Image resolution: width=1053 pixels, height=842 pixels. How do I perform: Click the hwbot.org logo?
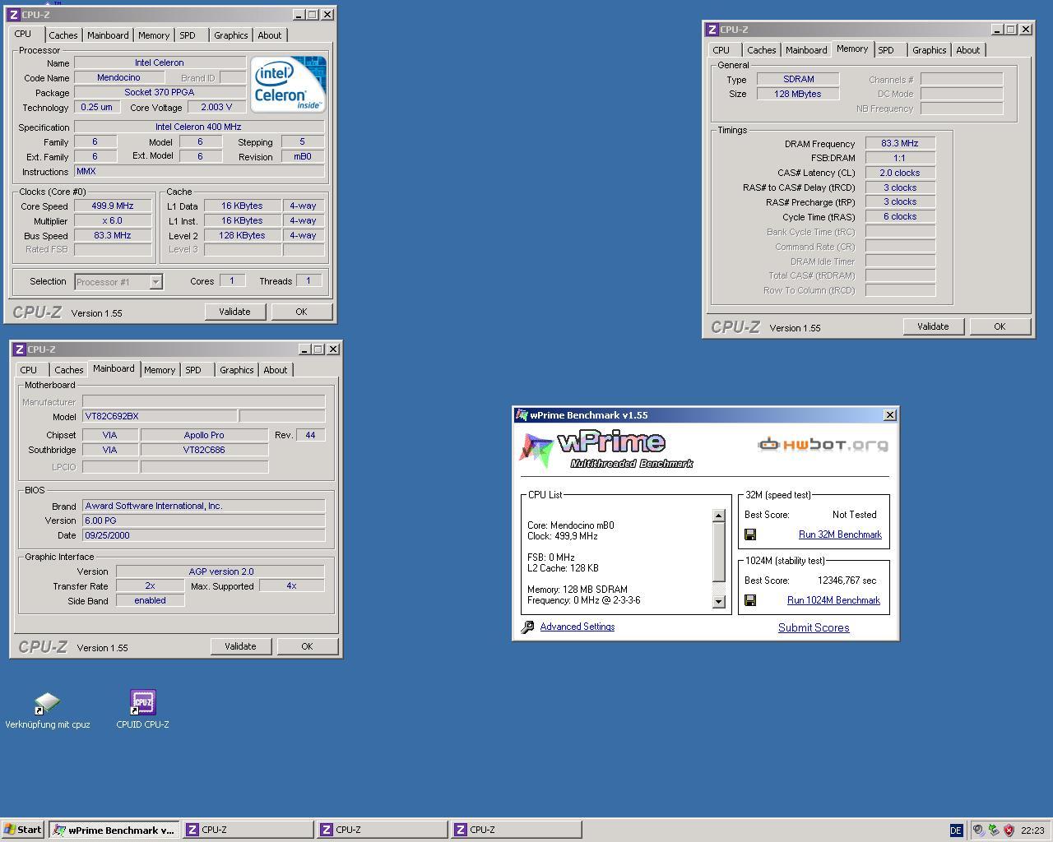click(x=823, y=445)
